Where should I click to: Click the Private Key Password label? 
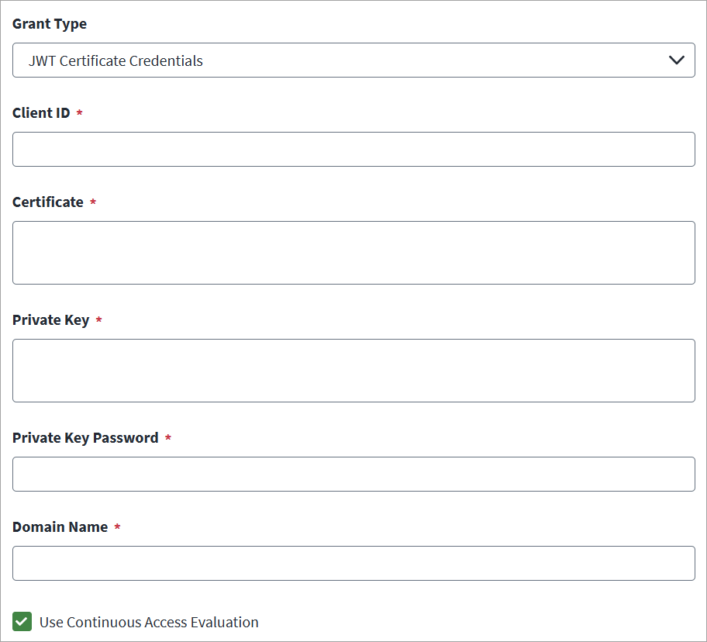click(x=85, y=438)
